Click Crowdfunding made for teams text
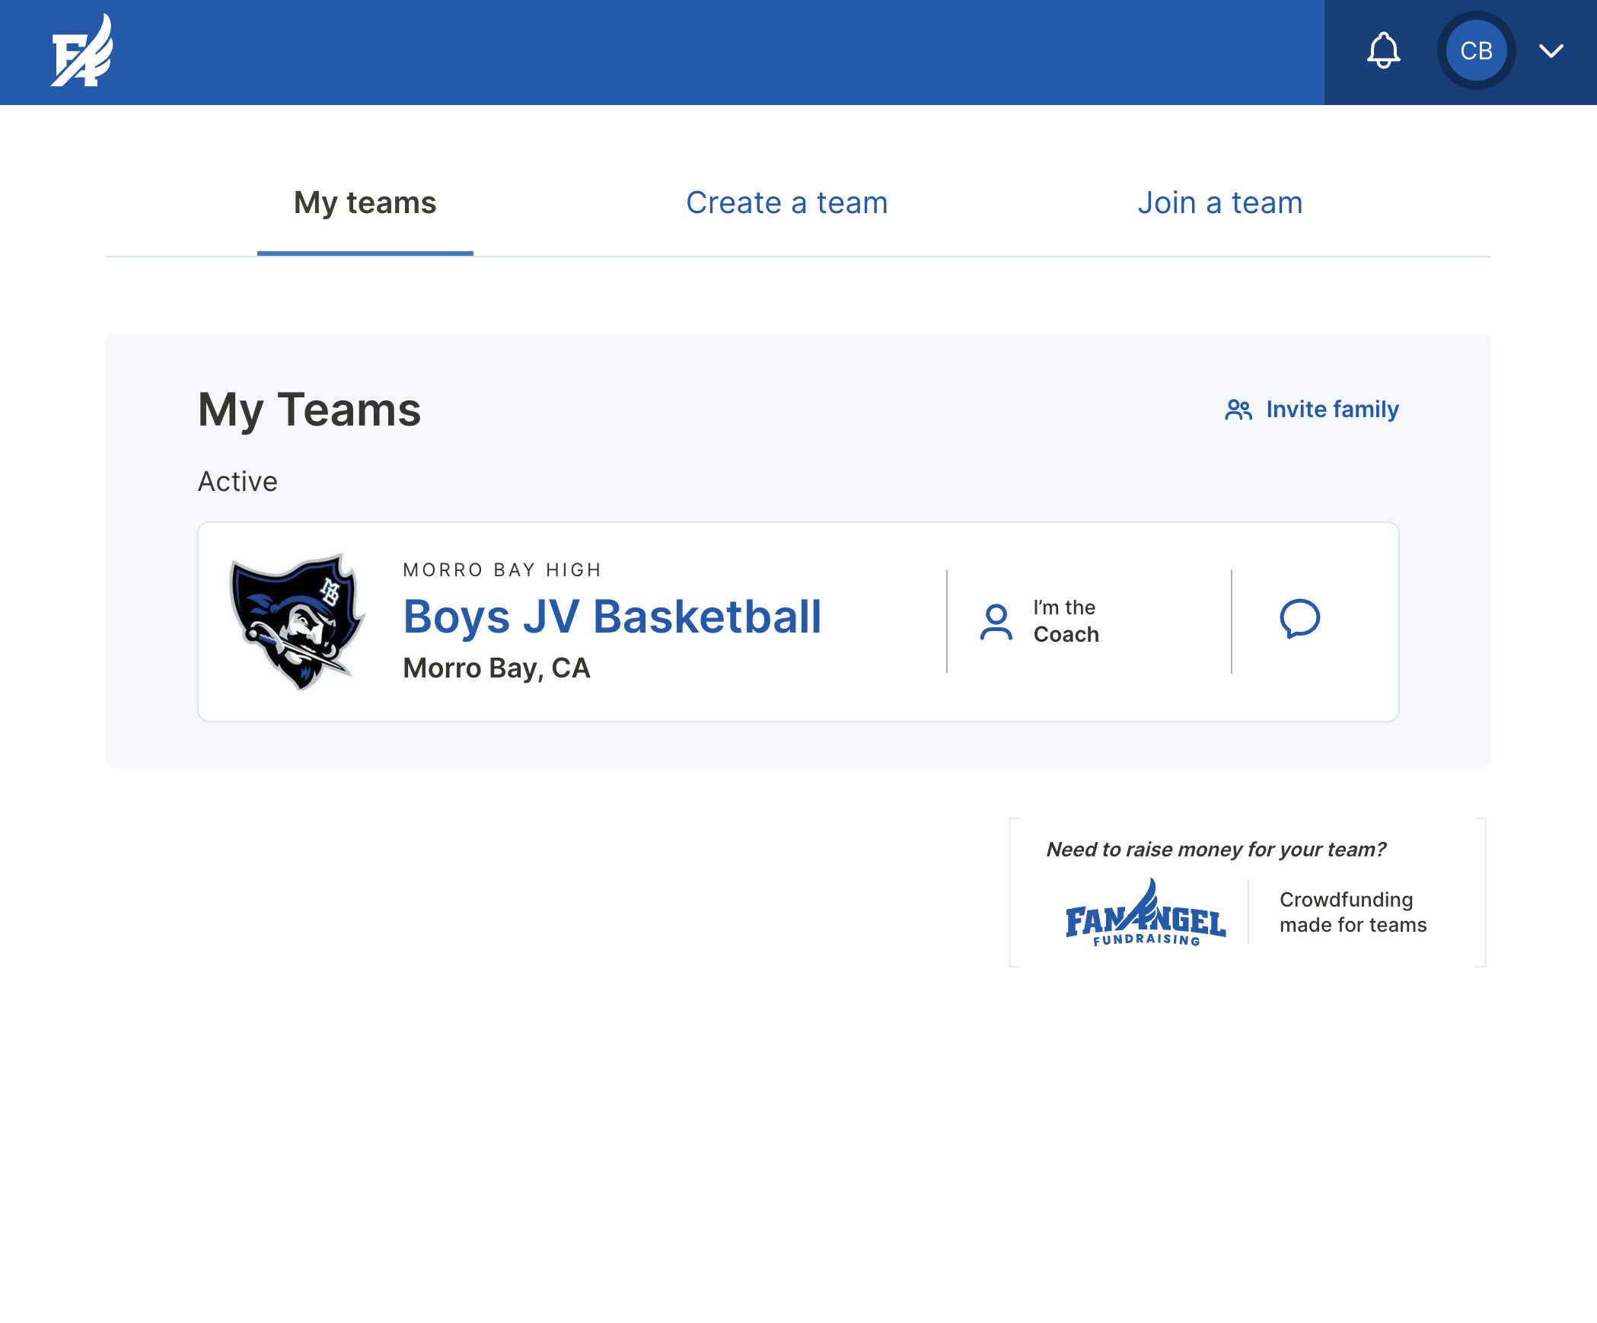This screenshot has height=1323, width=1597. (1353, 912)
